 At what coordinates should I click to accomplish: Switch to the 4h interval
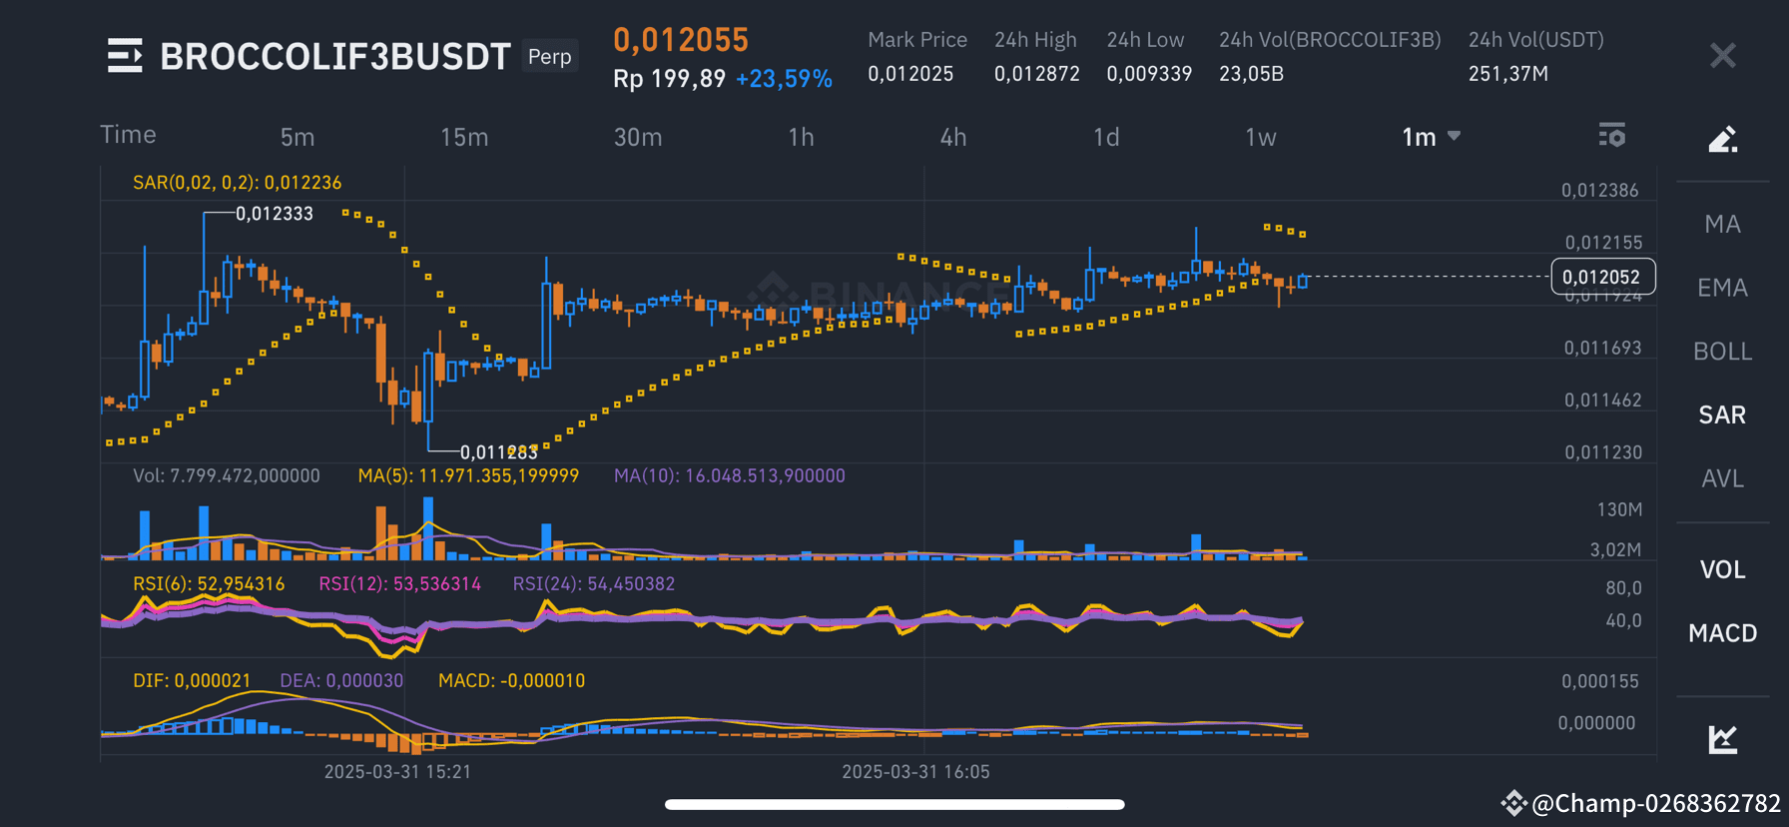[x=953, y=137]
